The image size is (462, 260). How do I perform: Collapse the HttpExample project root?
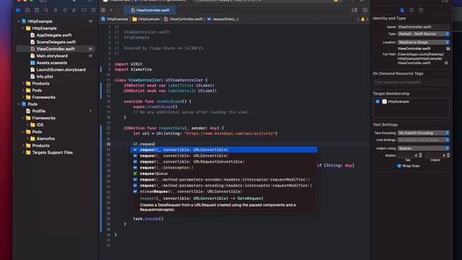[x=19, y=21]
